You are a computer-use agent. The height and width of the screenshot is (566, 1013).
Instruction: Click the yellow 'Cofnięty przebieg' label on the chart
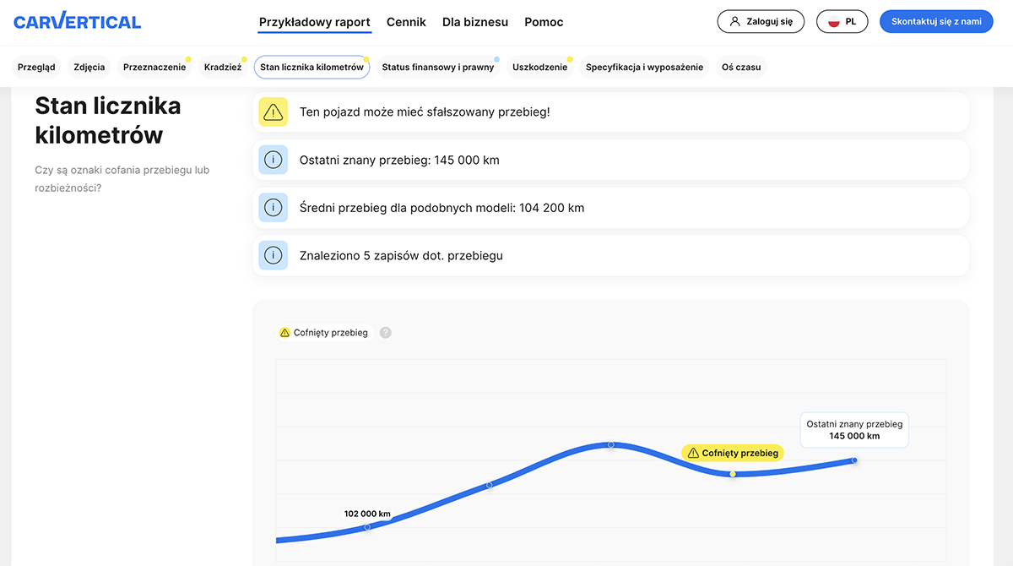[733, 453]
